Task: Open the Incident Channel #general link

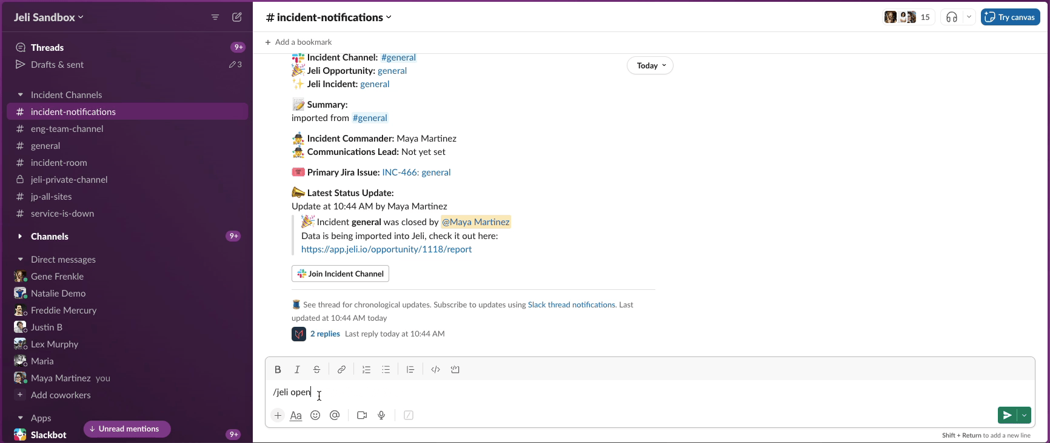Action: [x=398, y=57]
